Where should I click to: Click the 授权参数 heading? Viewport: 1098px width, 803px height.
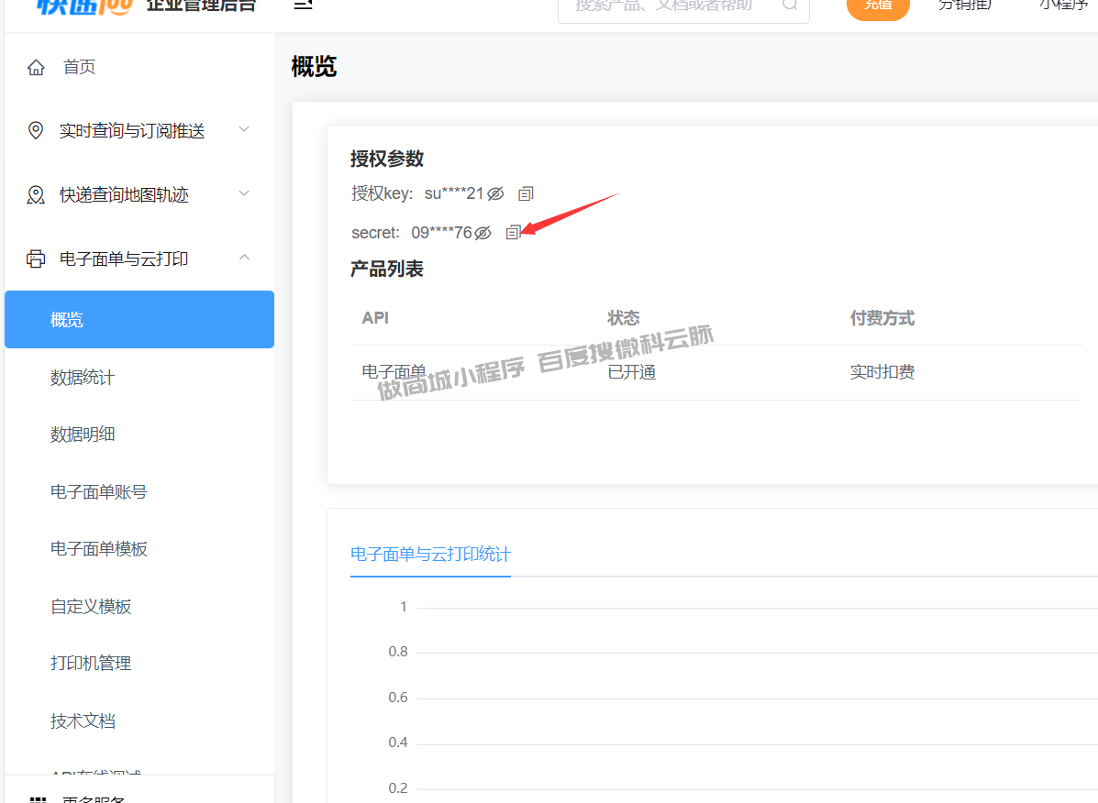(x=387, y=159)
